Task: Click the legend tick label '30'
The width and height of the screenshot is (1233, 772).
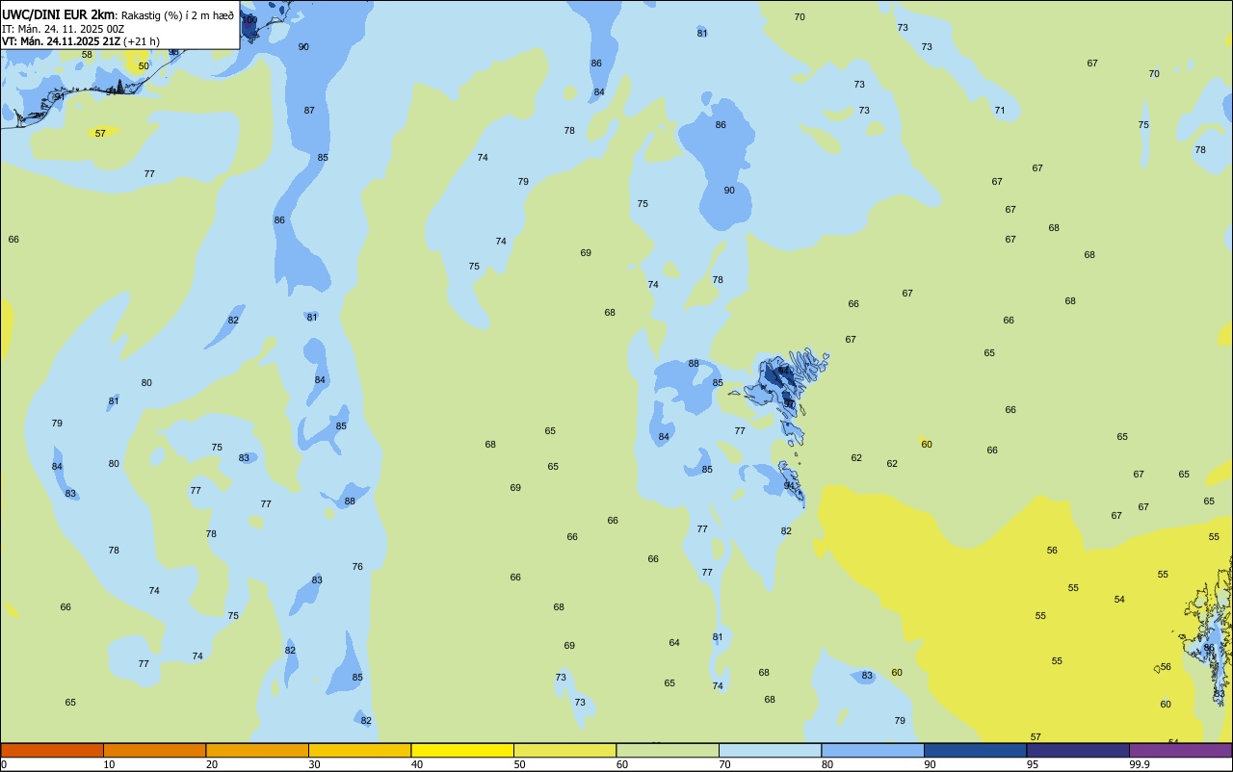Action: point(314,764)
